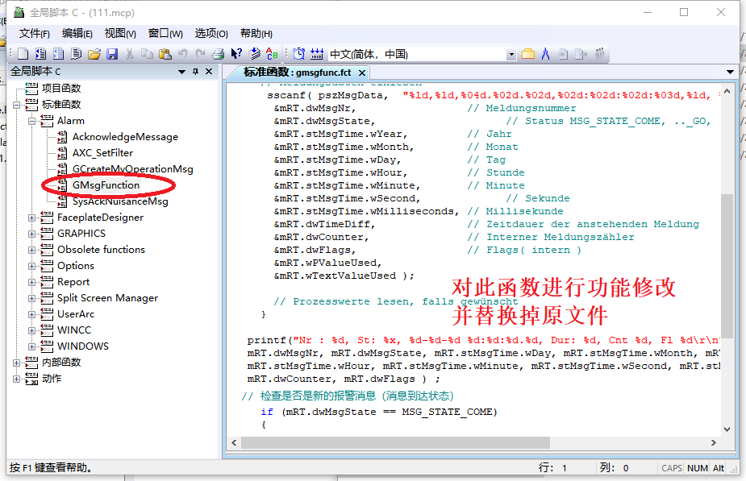Open the 中文(简体, 中国) language dropdown
Screen dimensions: 746x481
(511, 54)
